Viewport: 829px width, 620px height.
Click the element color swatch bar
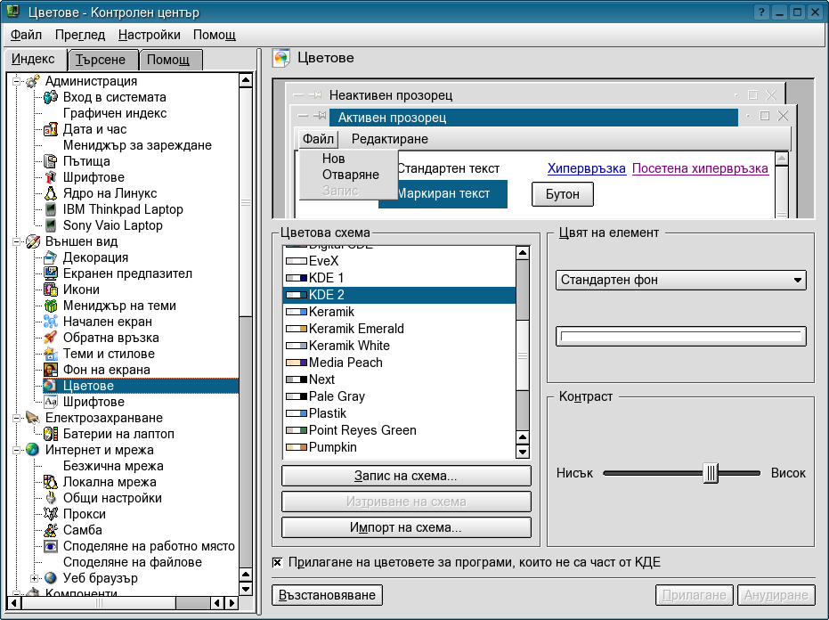[x=680, y=336]
